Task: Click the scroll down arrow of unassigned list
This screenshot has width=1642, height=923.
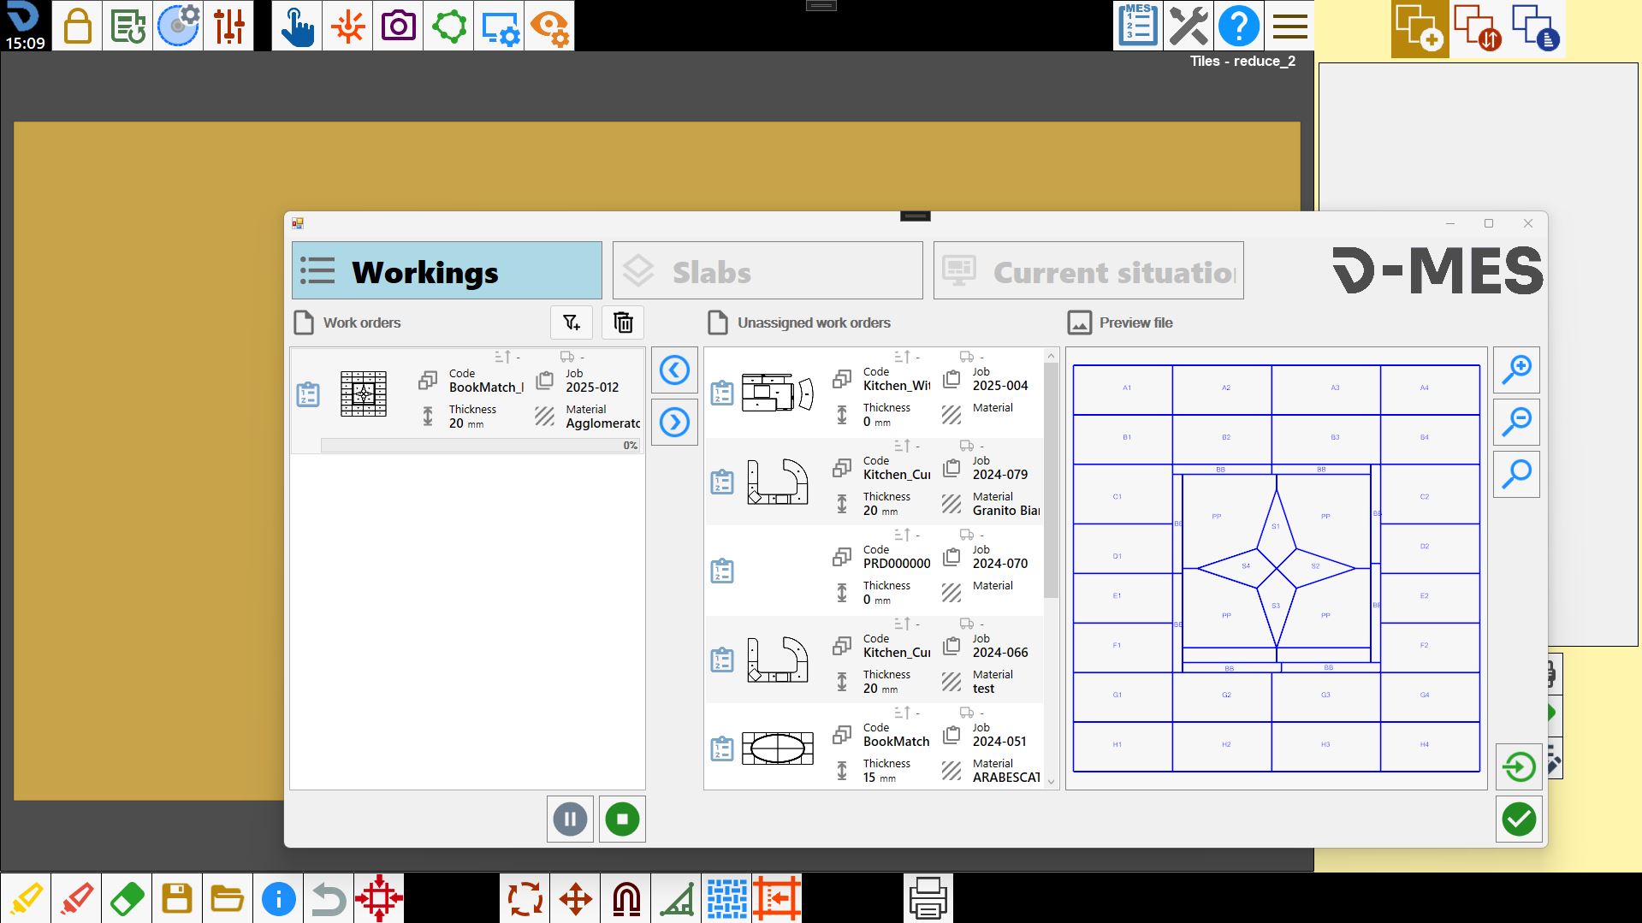Action: (1052, 782)
